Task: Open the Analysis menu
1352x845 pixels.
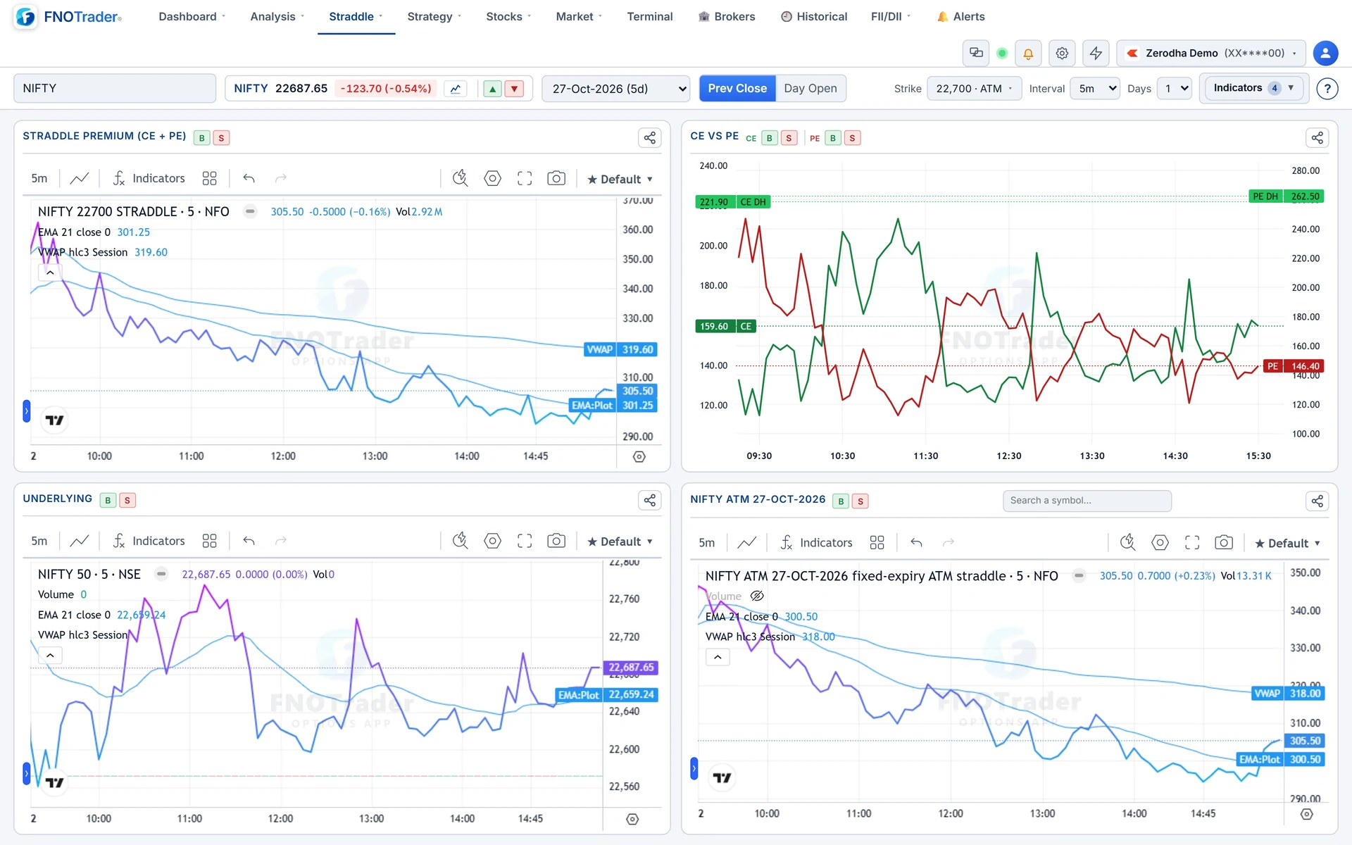Action: (x=277, y=16)
